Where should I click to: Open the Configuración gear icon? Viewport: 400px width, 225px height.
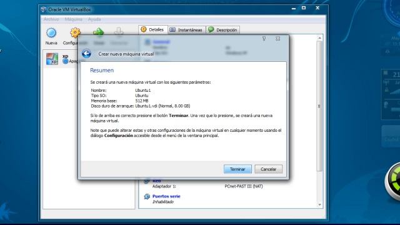pos(75,32)
